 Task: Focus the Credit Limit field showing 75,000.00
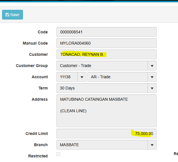click(x=106, y=134)
